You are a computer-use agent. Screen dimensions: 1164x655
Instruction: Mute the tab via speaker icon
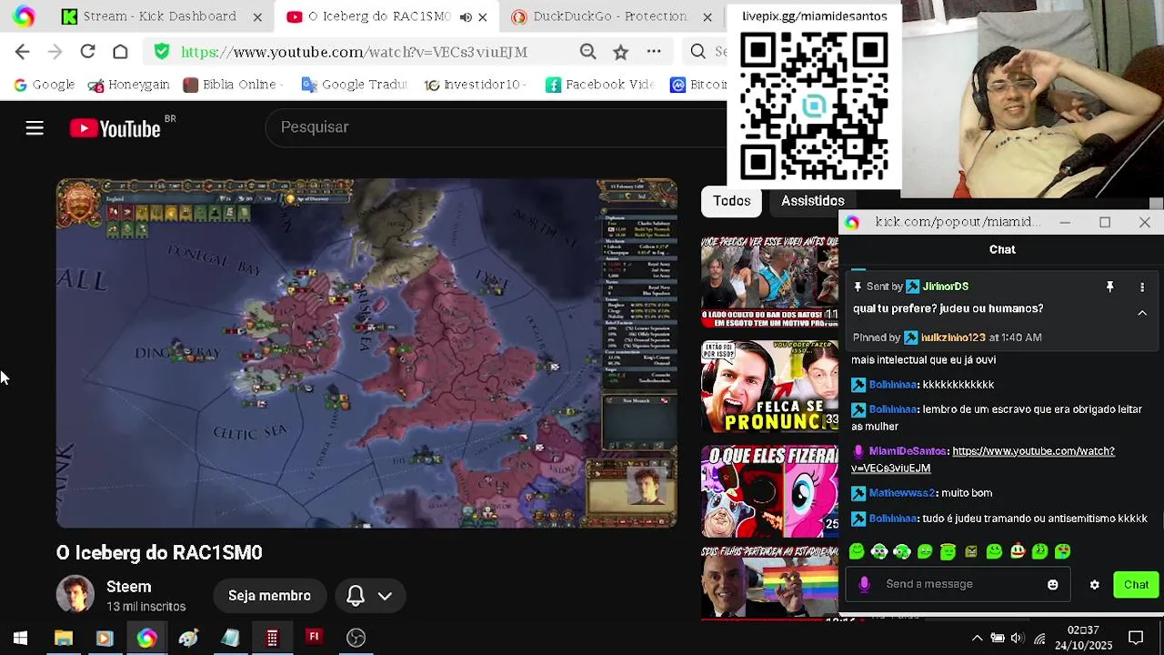click(466, 16)
